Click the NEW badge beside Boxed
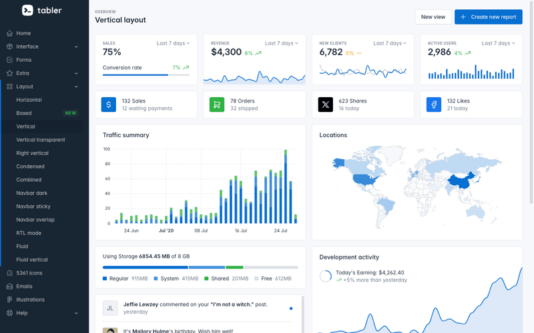Screen dimensions: 534x333 coord(71,113)
